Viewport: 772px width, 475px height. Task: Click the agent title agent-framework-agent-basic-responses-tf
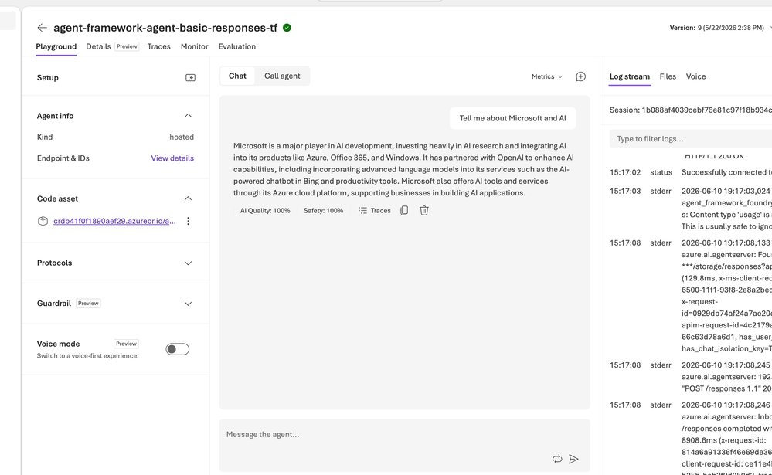tap(165, 28)
